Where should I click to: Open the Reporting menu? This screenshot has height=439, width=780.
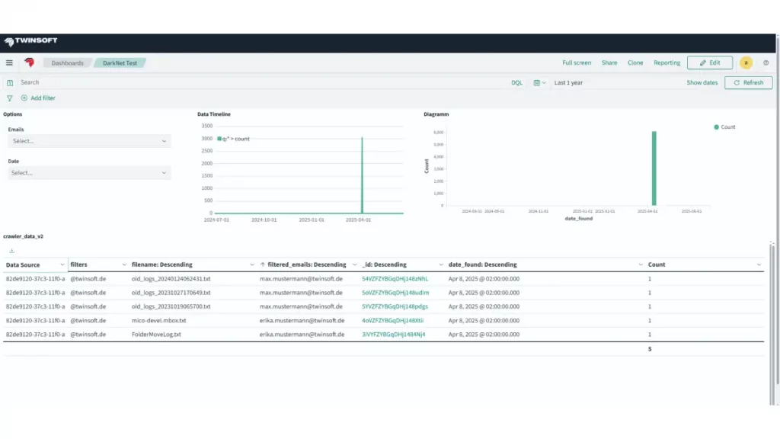coord(667,63)
